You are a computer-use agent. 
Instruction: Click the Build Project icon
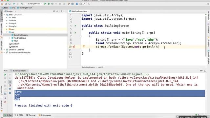click(x=22, y=4)
